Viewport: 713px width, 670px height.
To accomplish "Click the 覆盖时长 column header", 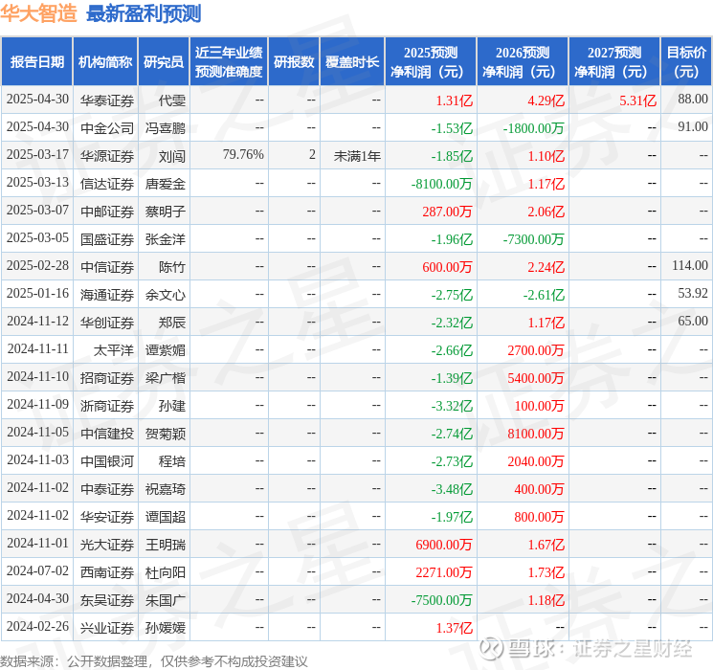I will click(x=352, y=62).
